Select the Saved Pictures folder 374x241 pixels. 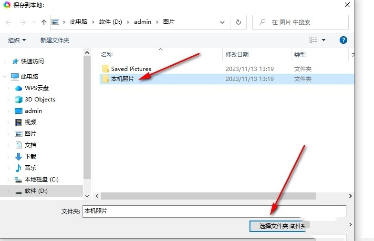(131, 69)
